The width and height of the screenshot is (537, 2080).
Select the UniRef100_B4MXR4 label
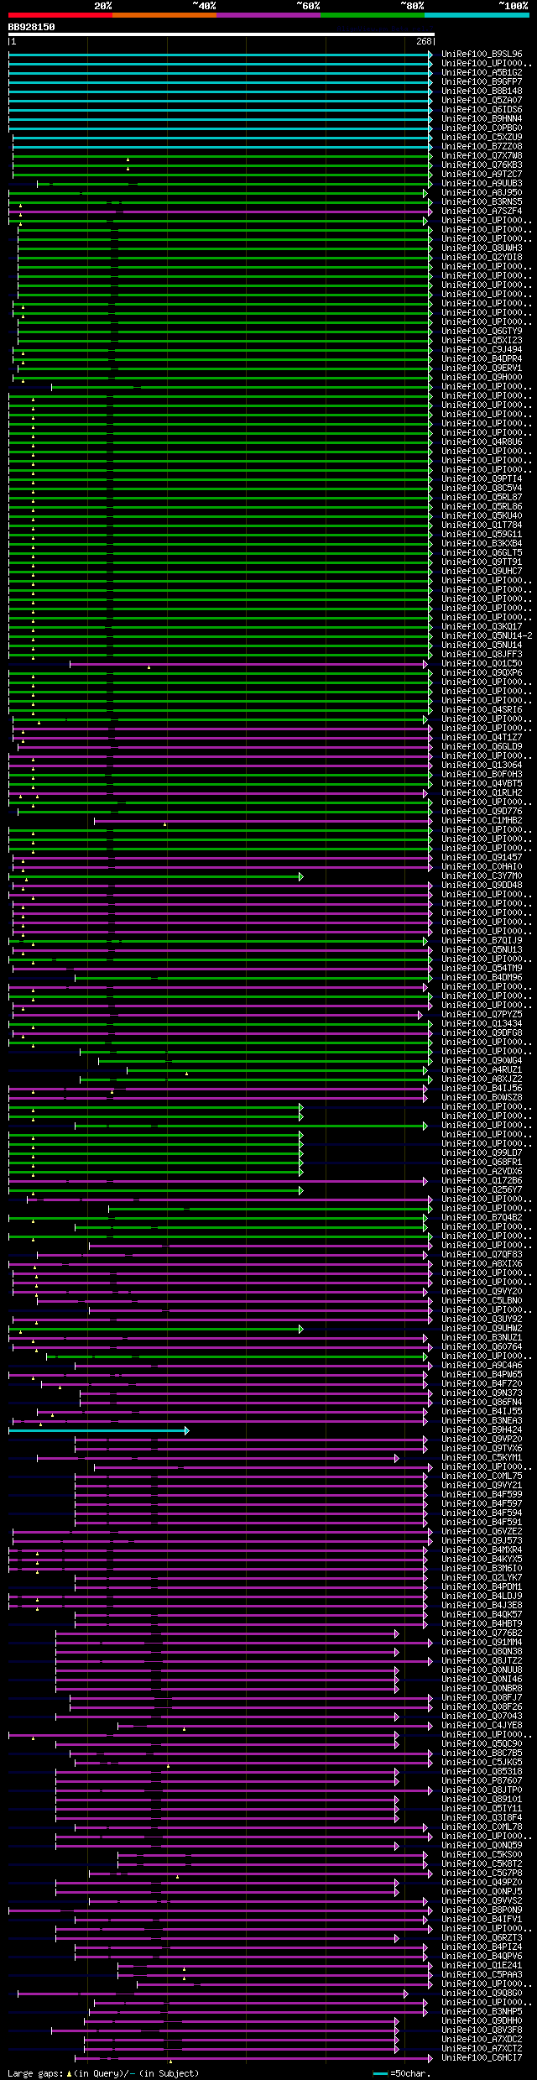coord(482,1550)
